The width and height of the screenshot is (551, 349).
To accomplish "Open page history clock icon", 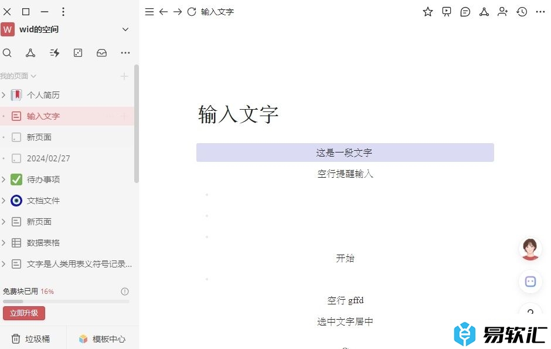I will click(522, 12).
